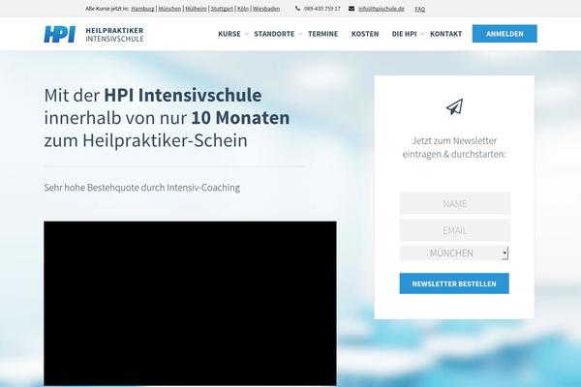The image size is (581, 387).
Task: Open the FAQ link
Action: pos(420,9)
